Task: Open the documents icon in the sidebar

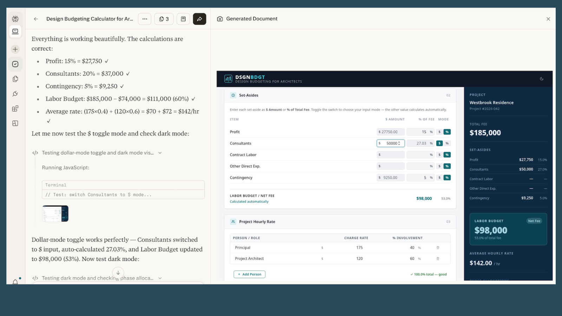Action: point(15,79)
